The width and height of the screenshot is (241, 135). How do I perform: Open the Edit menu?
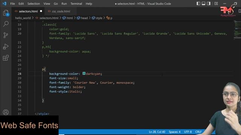click(x=21, y=4)
